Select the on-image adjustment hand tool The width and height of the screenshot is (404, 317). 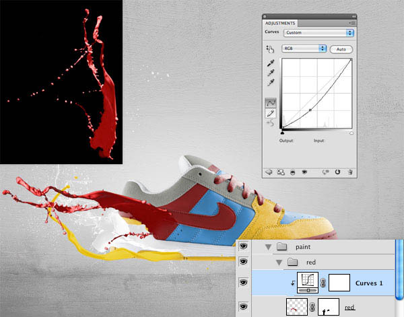tap(270, 49)
